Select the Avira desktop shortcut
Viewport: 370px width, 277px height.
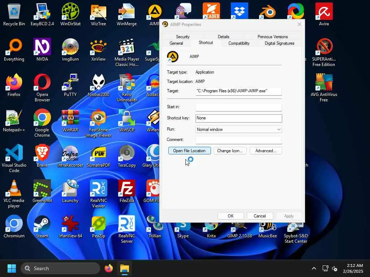324,14
